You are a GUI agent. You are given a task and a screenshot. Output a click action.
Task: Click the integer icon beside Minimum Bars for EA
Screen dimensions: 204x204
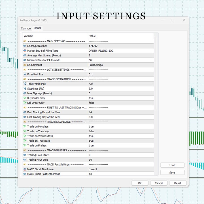coord(25,60)
